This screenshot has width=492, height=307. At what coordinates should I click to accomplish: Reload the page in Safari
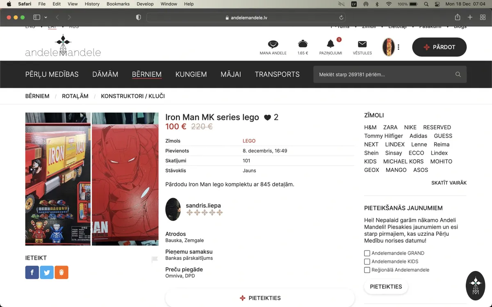341,18
